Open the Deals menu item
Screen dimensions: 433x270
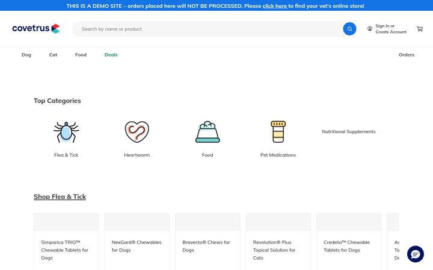pos(111,55)
